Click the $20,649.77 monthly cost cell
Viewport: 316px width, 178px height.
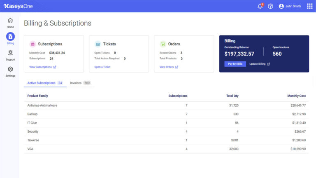(298, 105)
